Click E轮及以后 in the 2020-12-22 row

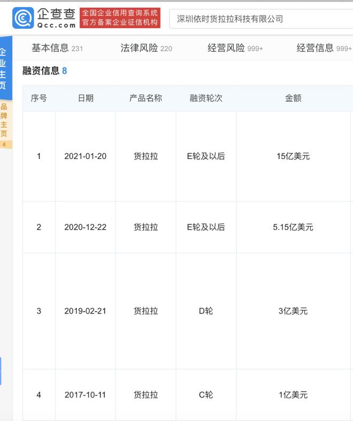click(x=206, y=227)
